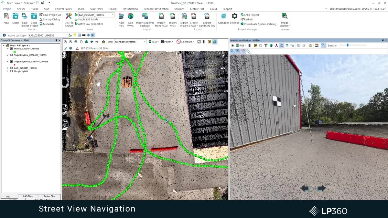This screenshot has width=388, height=218.
Task: Open the LAS File Analyst tool
Action: (x=69, y=19)
